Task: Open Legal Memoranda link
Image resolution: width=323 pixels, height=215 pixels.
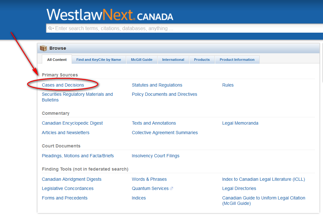Action: [240, 123]
